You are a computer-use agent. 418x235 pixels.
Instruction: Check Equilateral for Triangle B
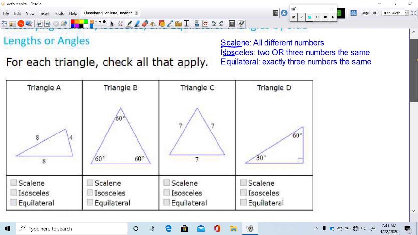click(x=90, y=202)
